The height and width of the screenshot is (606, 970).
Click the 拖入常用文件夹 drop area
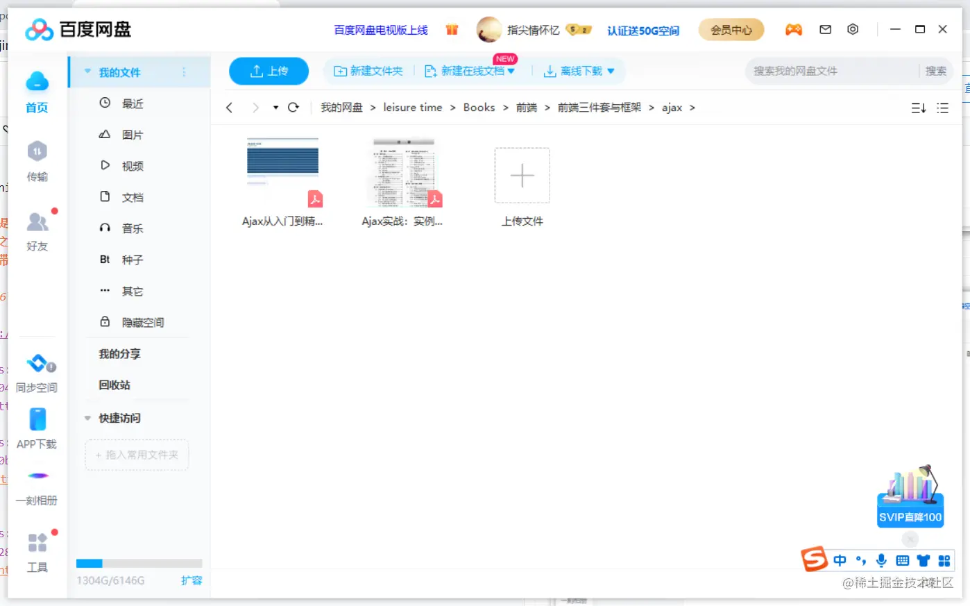[137, 455]
